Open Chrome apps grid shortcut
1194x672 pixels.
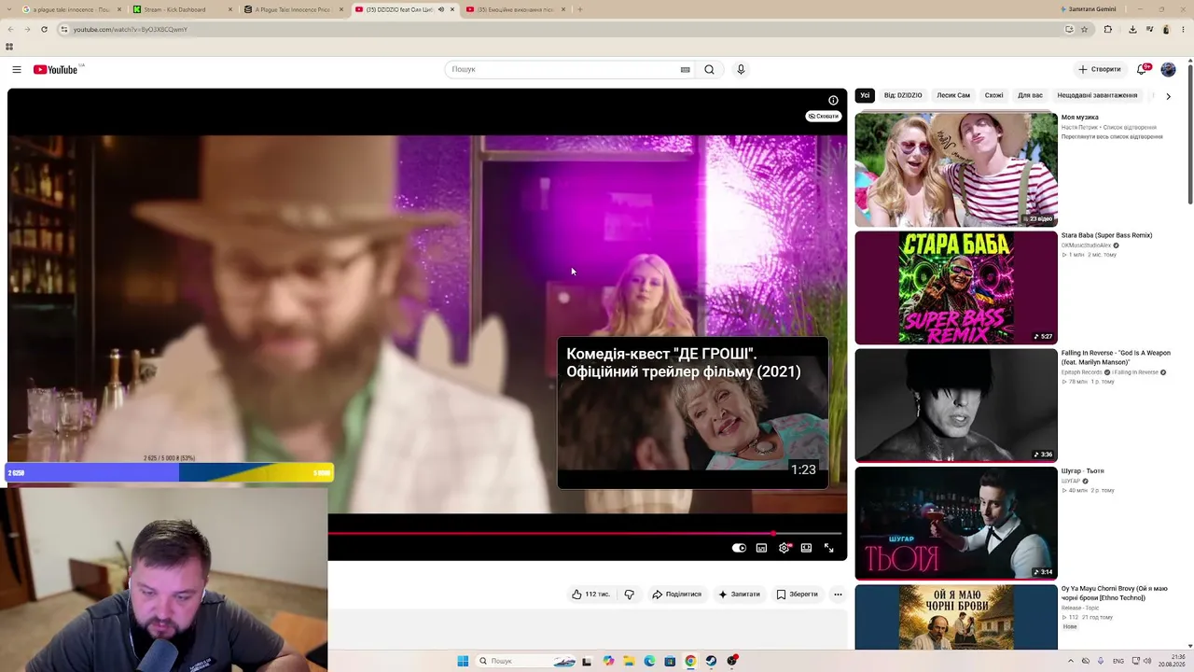tap(9, 47)
